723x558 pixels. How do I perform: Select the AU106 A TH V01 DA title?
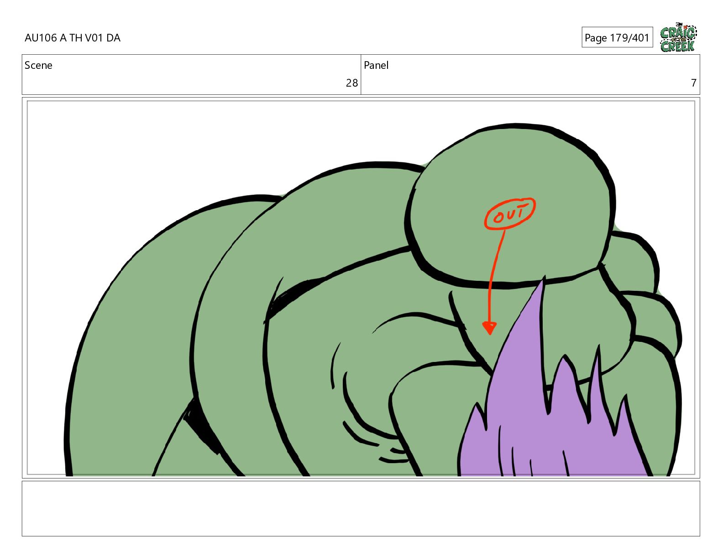coord(73,38)
